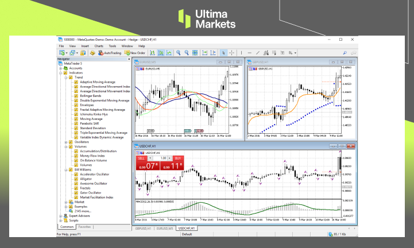Switch to the Favorites tab

pos(84,227)
